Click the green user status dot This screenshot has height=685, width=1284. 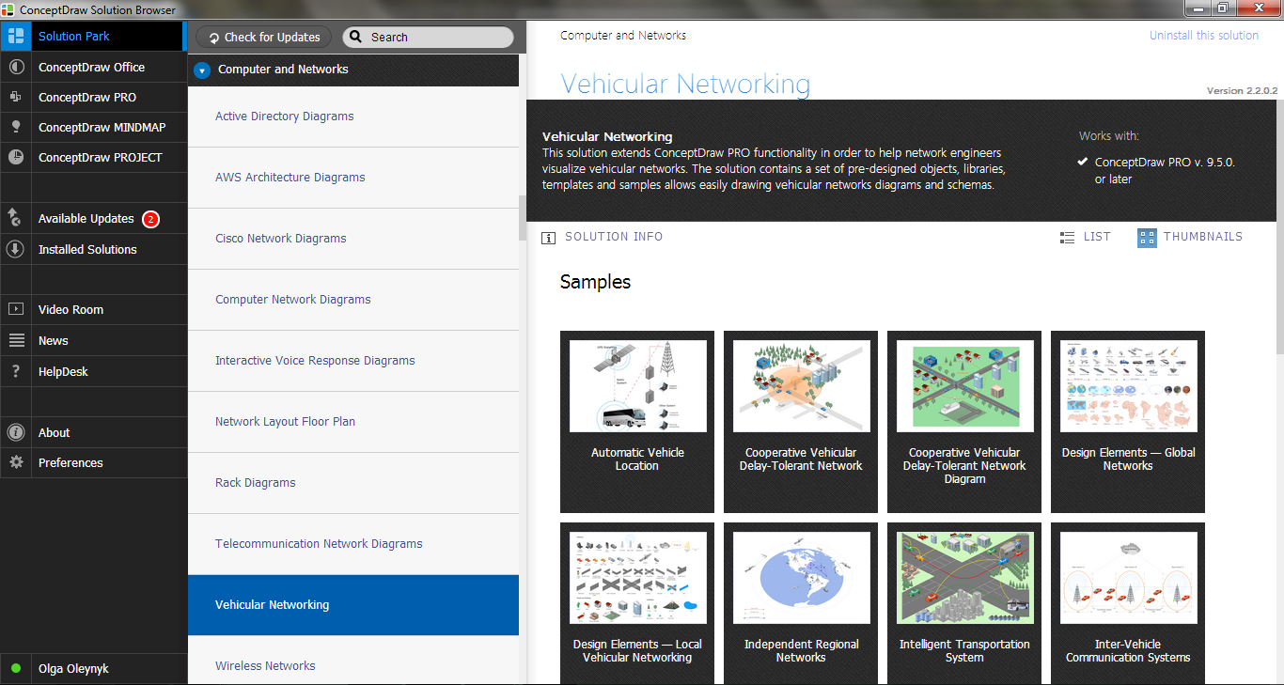(16, 669)
